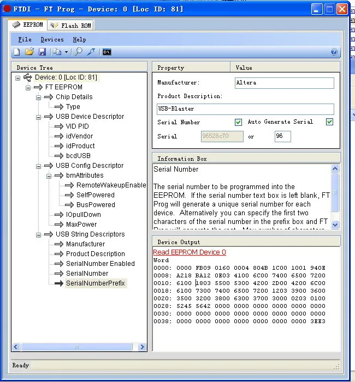Select the Type tree item
This screenshot has height=382, width=355.
point(73,107)
